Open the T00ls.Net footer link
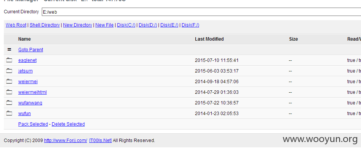The height and width of the screenshot is (150, 361). [100, 141]
